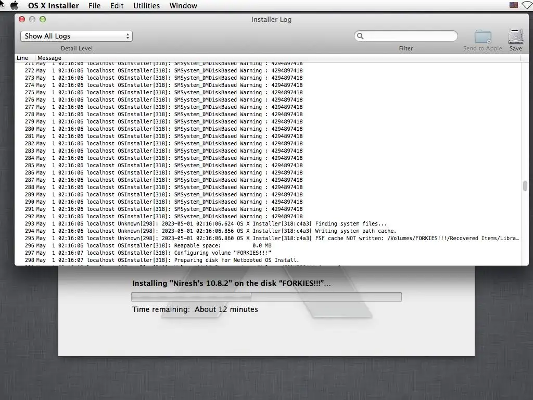Click the installation progress bar
The height and width of the screenshot is (400, 533).
click(x=266, y=296)
